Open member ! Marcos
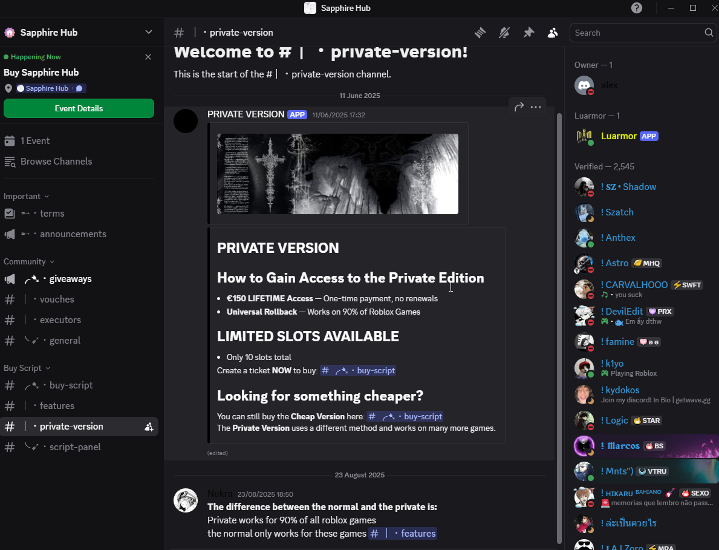Image resolution: width=719 pixels, height=550 pixels. pos(644,446)
